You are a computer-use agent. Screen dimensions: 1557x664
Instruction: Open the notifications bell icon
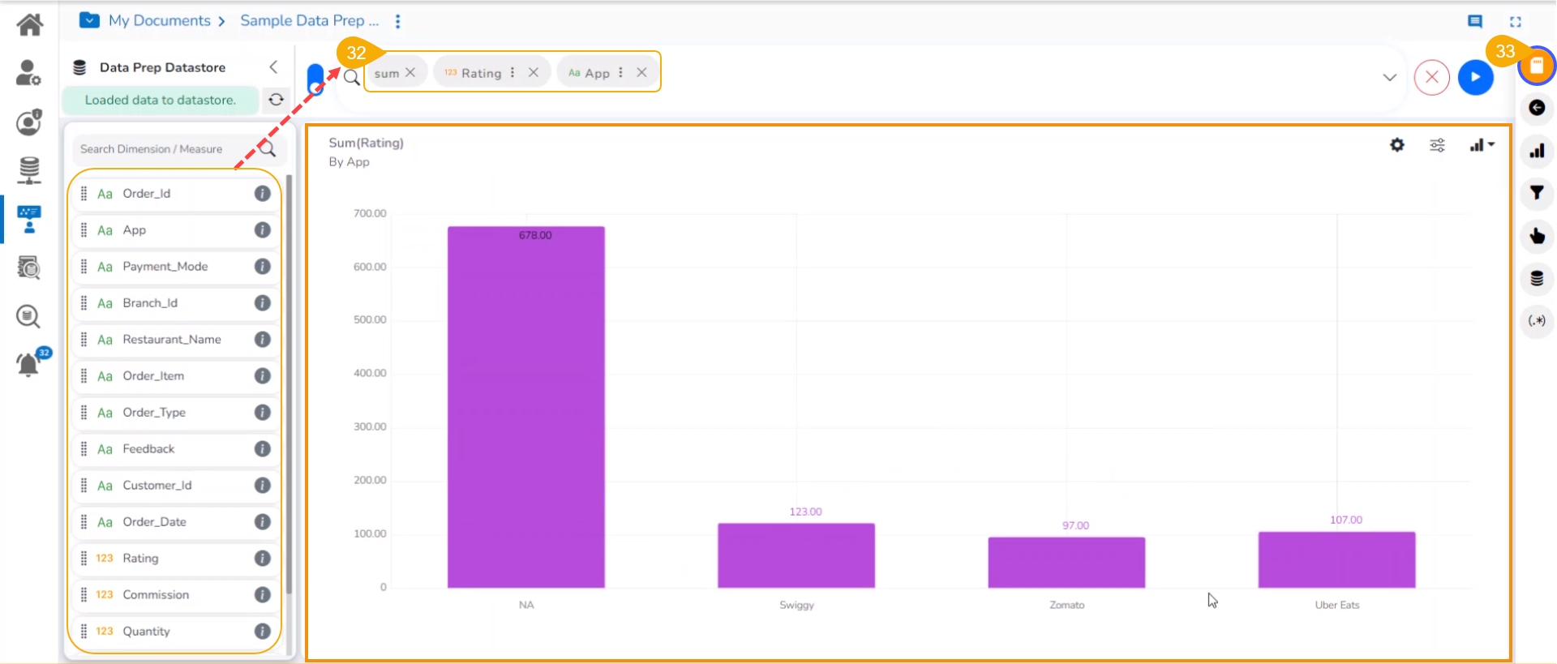(28, 365)
